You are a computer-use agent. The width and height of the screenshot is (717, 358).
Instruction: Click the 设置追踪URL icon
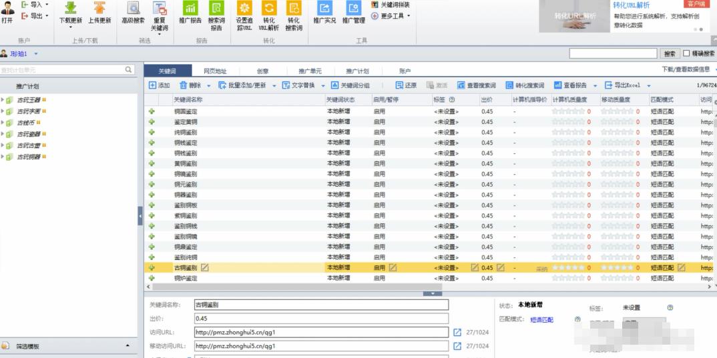pyautogui.click(x=244, y=9)
